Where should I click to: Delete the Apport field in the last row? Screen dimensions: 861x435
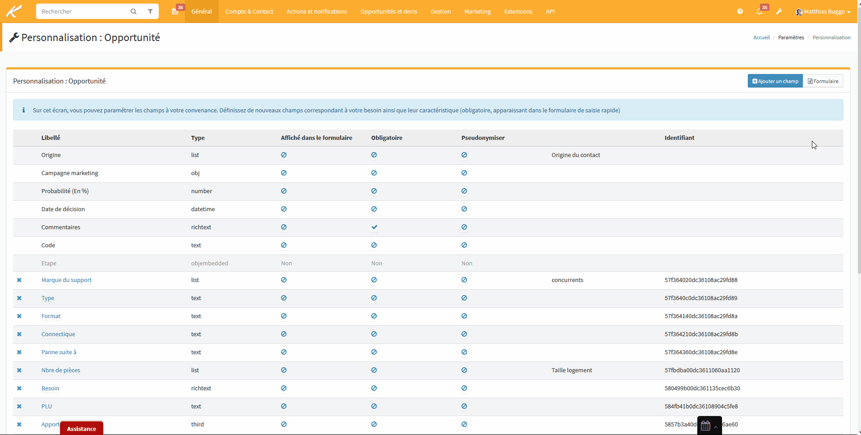click(19, 425)
